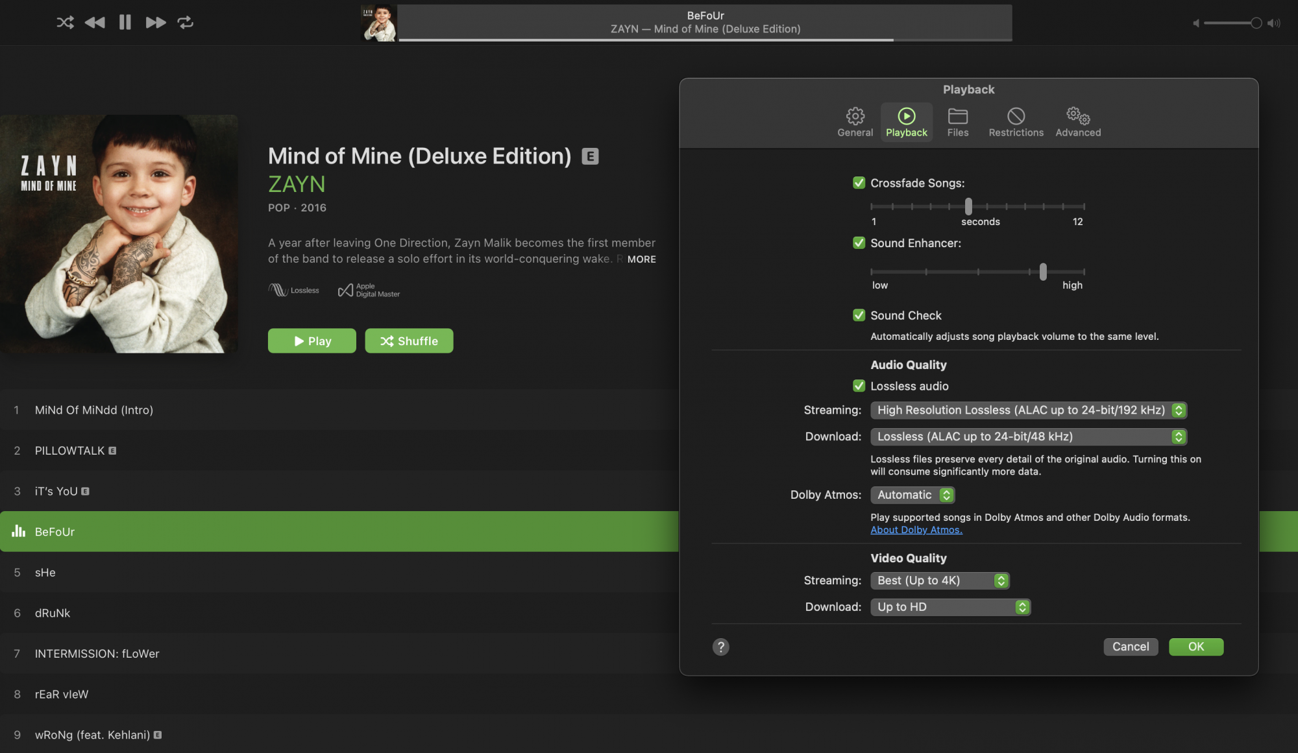Toggle shuffle in the playback controls
Image resolution: width=1298 pixels, height=753 pixels.
[65, 23]
